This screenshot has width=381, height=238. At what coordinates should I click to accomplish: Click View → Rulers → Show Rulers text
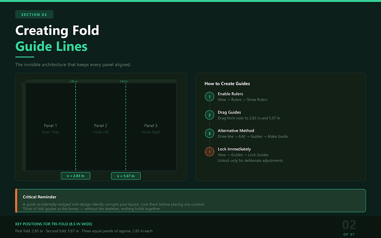pos(243,100)
